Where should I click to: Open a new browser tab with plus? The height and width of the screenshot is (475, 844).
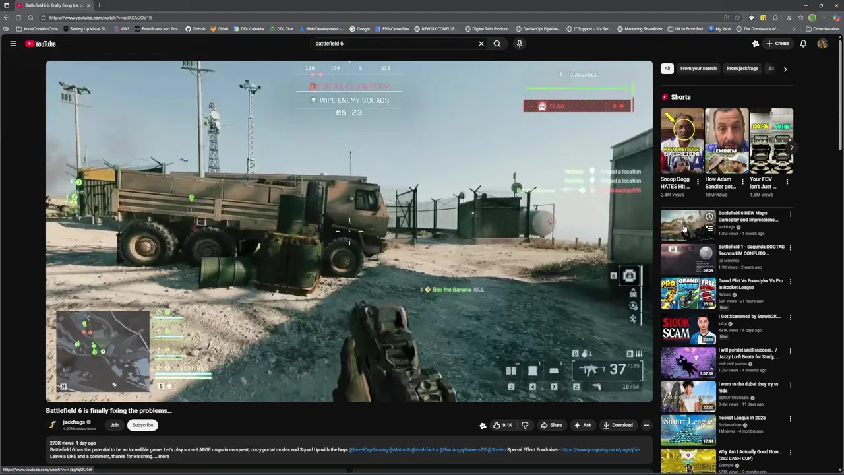coord(99,5)
